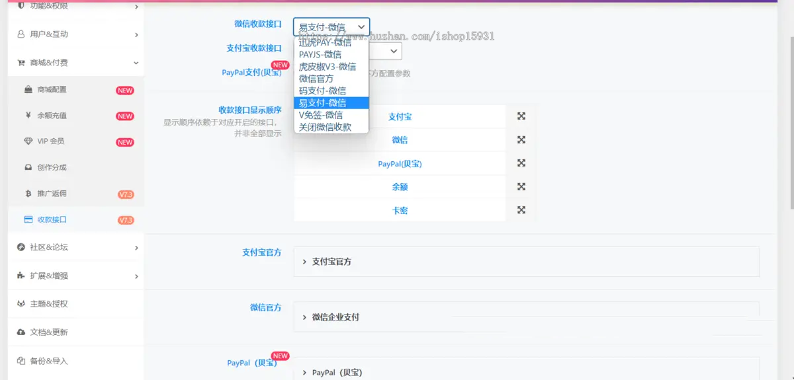Click the copy icon beside 备份&导入

click(x=21, y=361)
